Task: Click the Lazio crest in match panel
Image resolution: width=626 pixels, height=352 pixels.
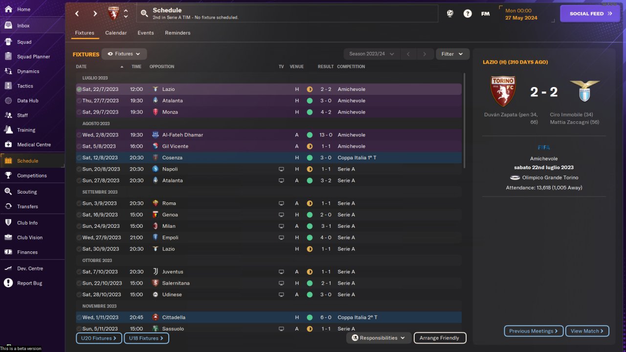Action: coord(584,91)
